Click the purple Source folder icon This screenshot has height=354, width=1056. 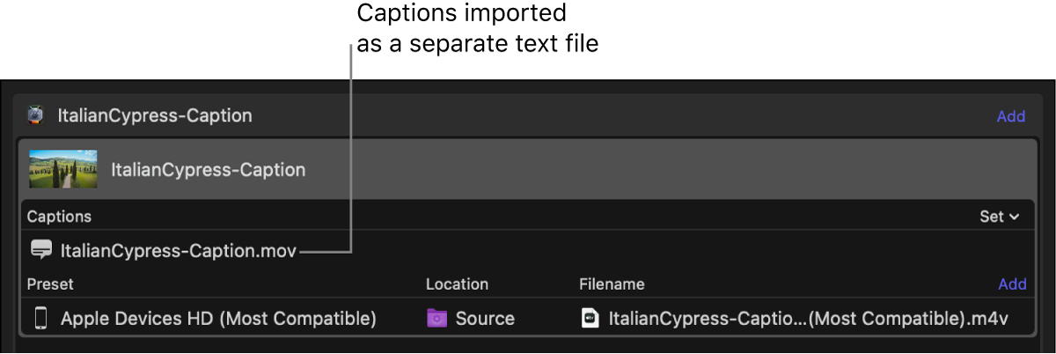(x=436, y=319)
